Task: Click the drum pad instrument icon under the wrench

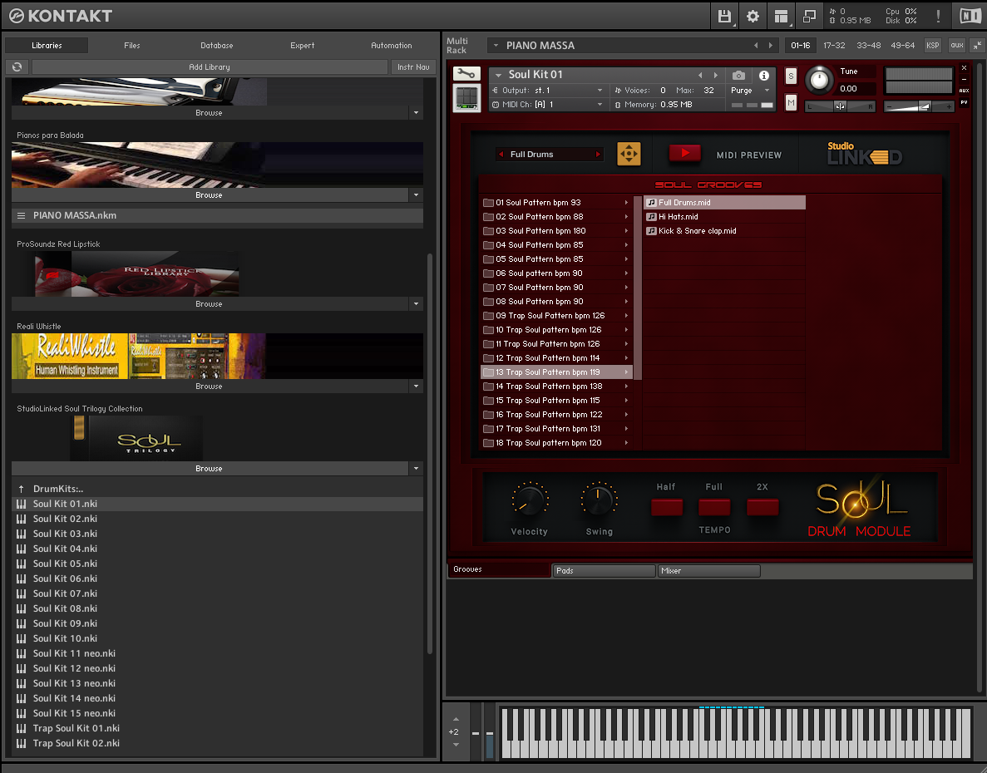Action: [466, 99]
